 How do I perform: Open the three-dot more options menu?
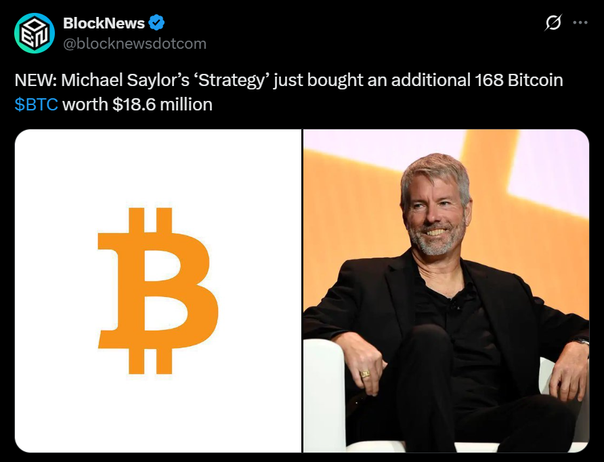point(580,23)
